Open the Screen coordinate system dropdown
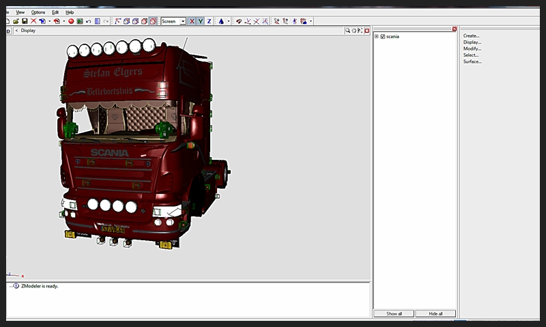546x327 pixels. pyautogui.click(x=182, y=21)
